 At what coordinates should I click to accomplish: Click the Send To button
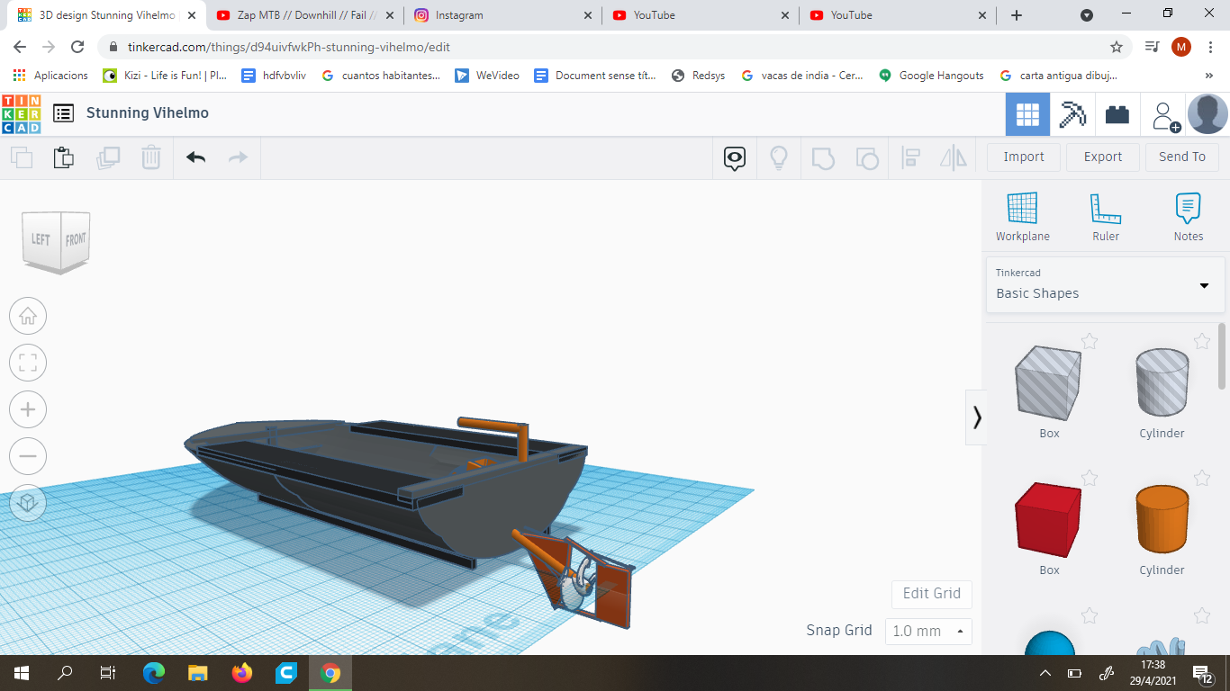pyautogui.click(x=1182, y=157)
